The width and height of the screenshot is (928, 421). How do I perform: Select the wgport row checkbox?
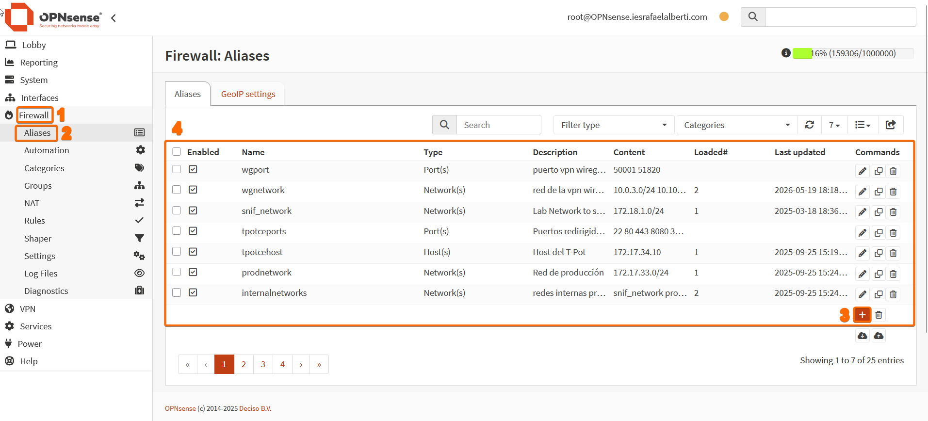coord(177,169)
